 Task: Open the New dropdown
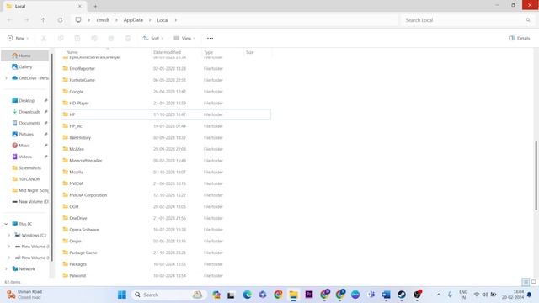18,38
